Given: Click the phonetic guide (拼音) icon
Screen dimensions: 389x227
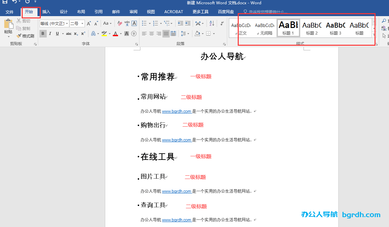Looking at the screenshot, I should pyautogui.click(x=127, y=23).
